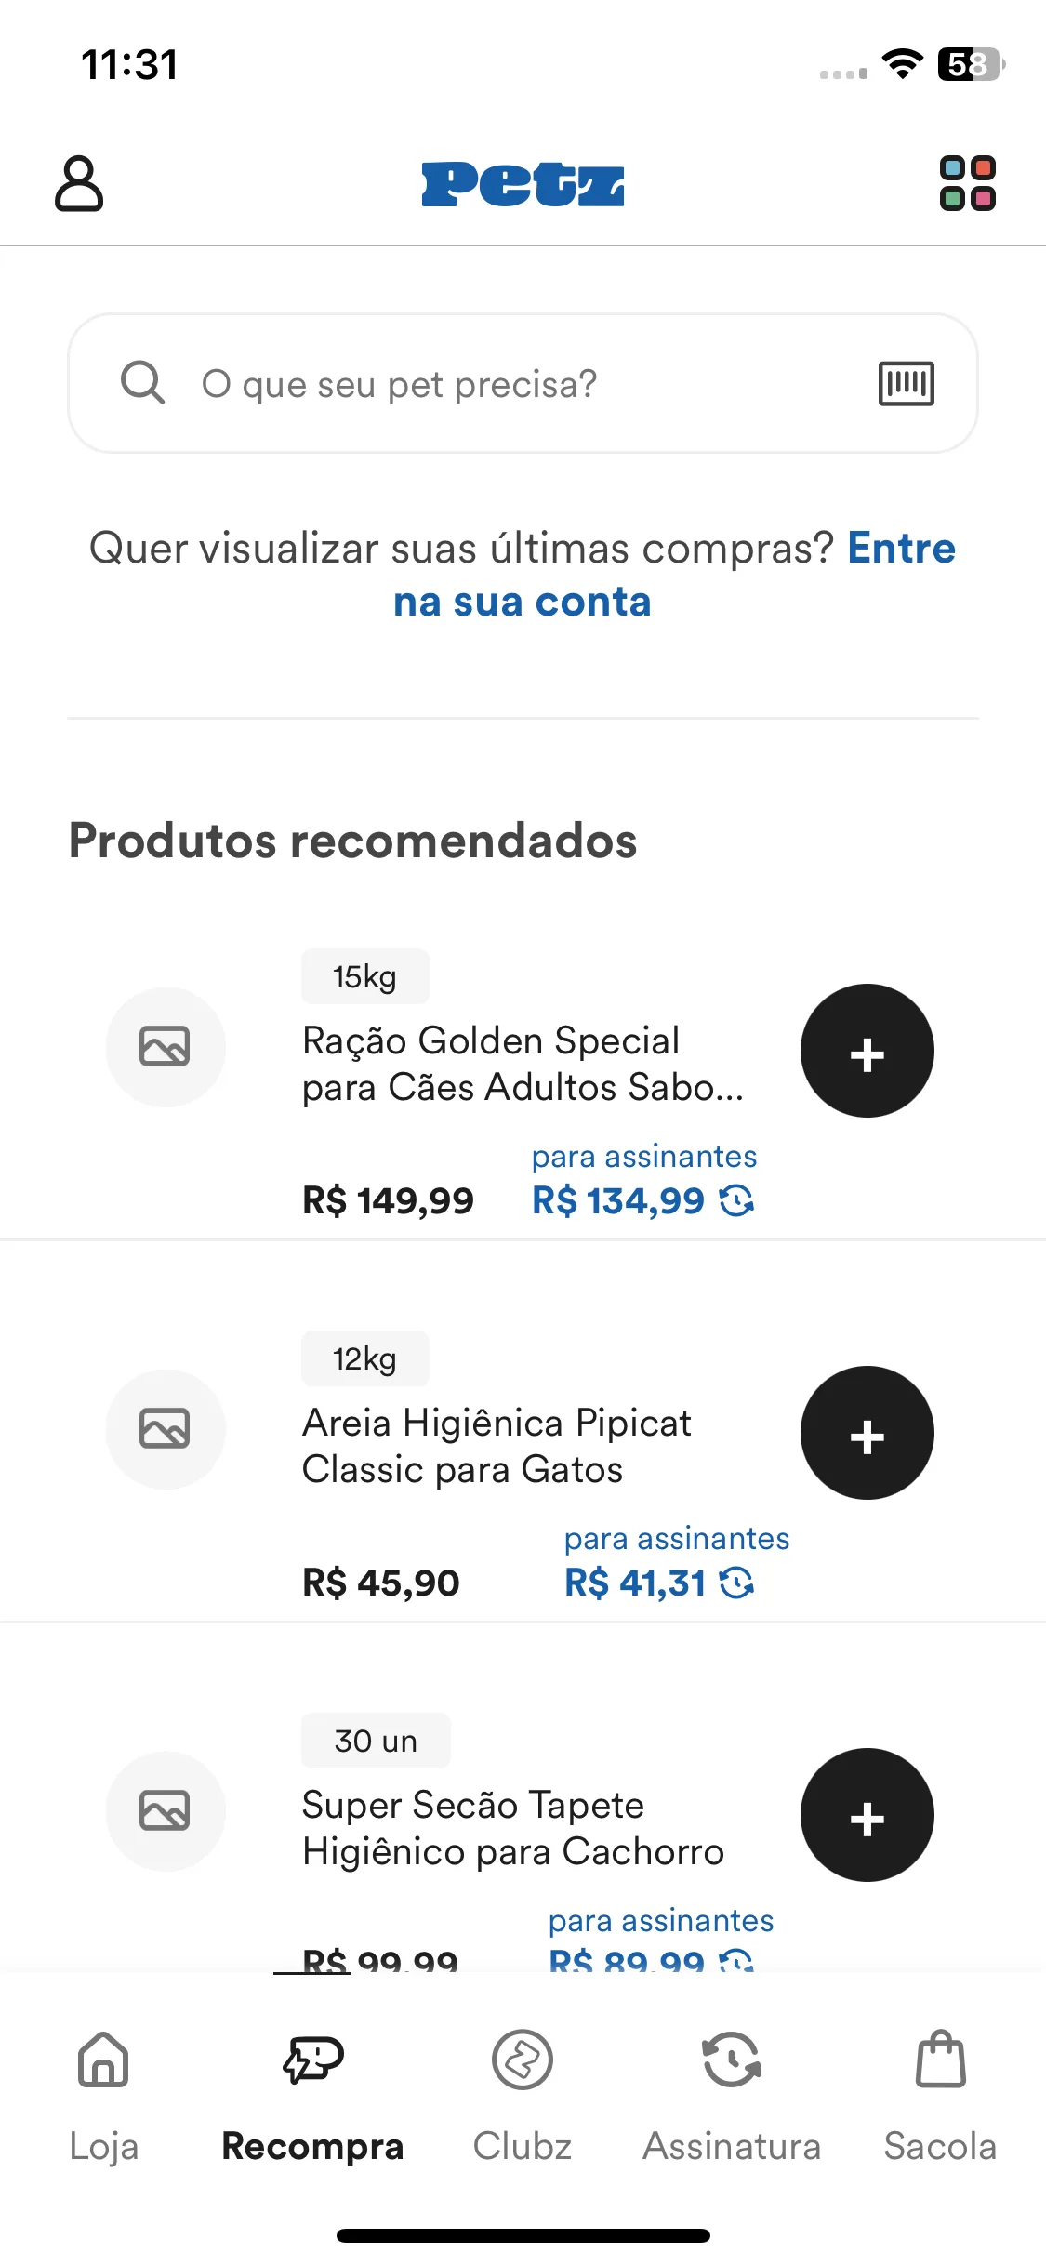Tap subscriber price R$ 41,31 icon
The width and height of the screenshot is (1046, 2265).
(736, 1583)
